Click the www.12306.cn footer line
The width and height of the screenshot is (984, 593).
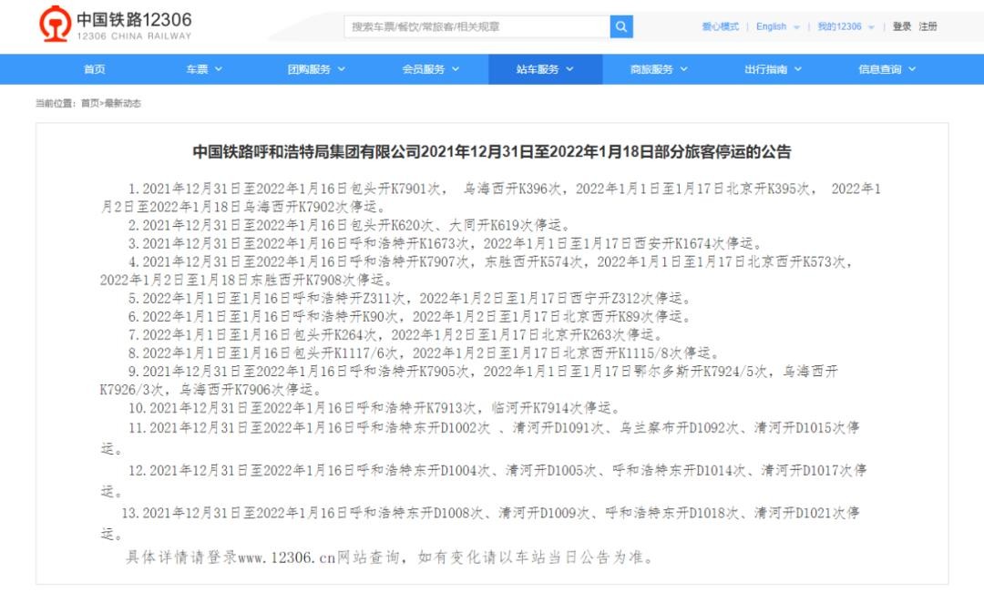click(390, 557)
